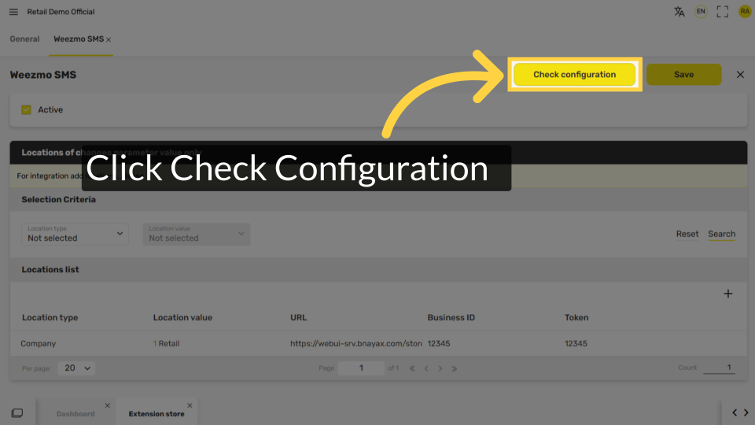Click the Token column header
755x425 pixels.
(576, 317)
